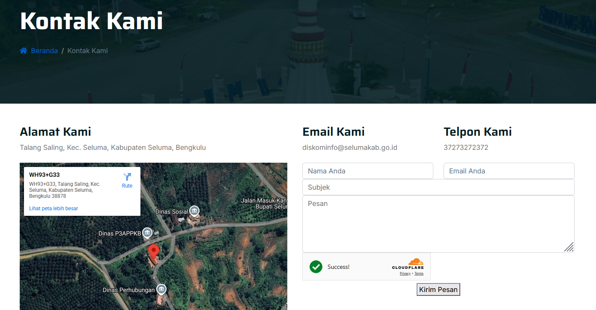Viewport: 596px width, 310px height.
Task: Click the Kontak Kami breadcrumb item
Action: click(87, 51)
